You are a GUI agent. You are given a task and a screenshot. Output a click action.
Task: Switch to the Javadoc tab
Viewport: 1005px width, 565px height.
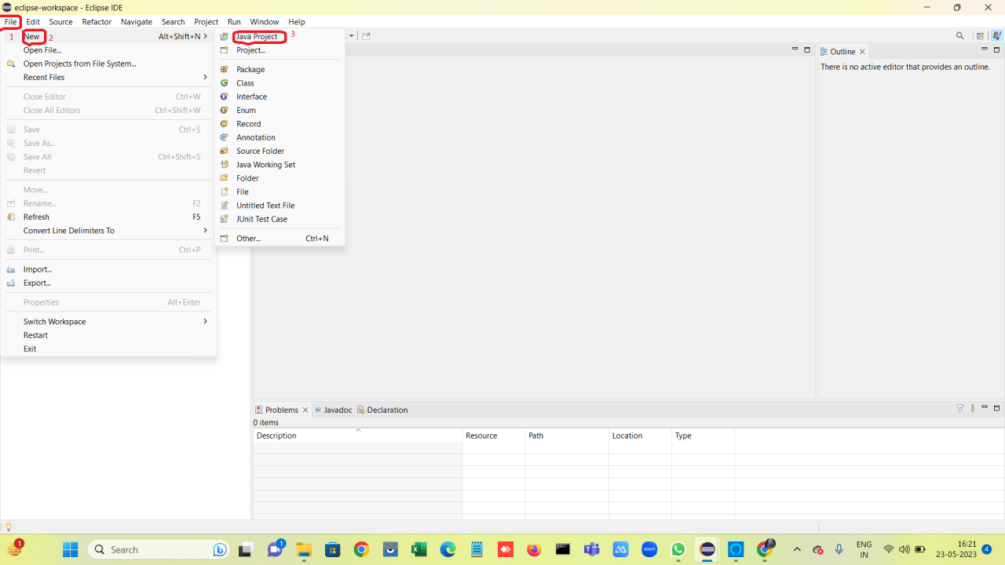coord(333,410)
